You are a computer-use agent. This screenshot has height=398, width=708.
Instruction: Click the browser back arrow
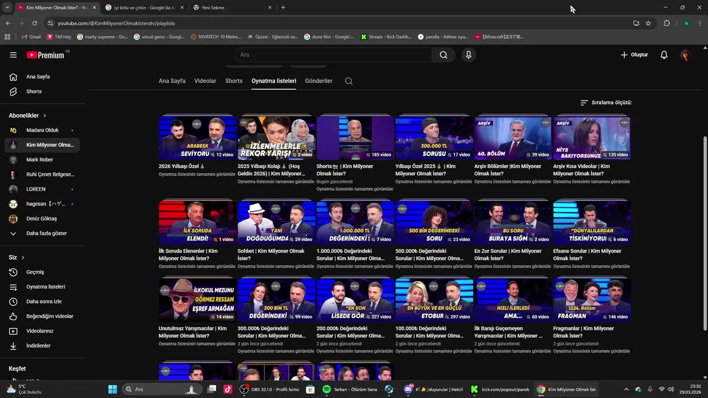point(8,23)
